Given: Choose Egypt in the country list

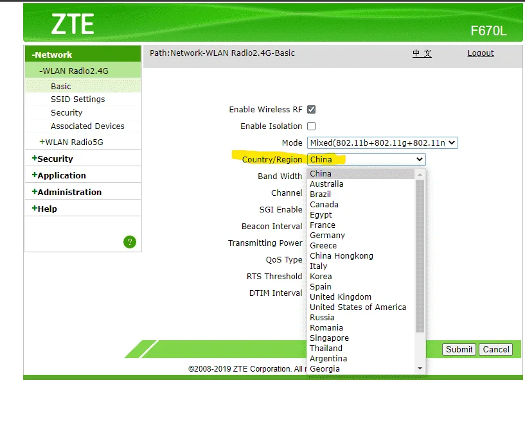Looking at the screenshot, I should 361,214.
